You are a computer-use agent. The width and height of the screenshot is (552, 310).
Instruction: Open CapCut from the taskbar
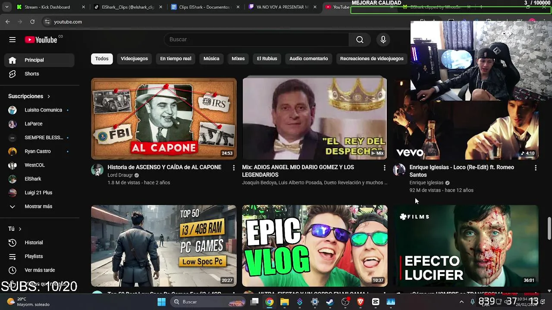(x=376, y=302)
